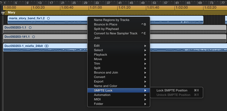
Task: Click stereo icon on Doc050203-1_mixfix_24bit region
Action: (47, 46)
